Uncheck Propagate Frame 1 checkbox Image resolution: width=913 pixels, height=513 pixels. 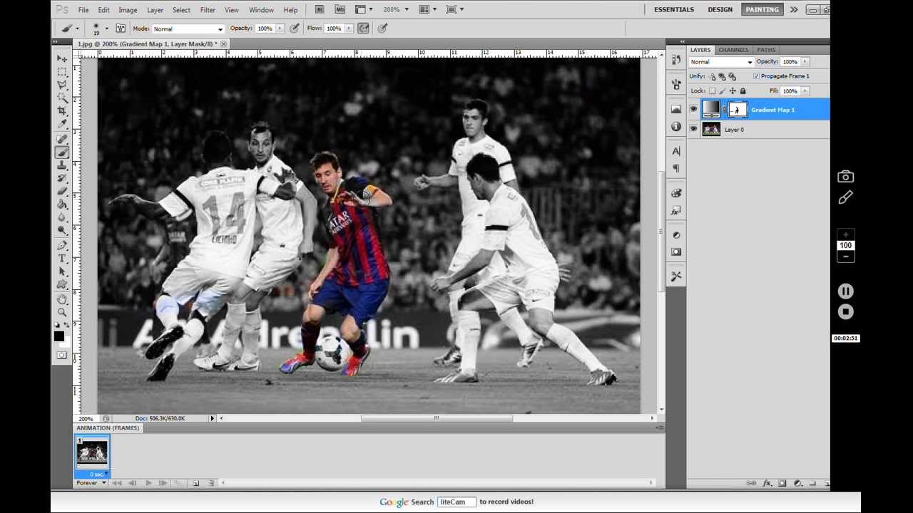coord(756,76)
